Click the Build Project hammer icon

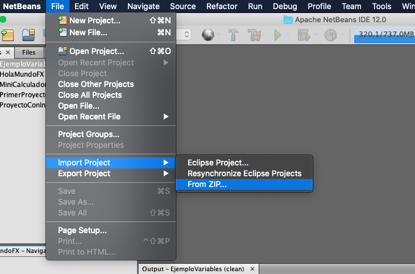[x=233, y=35]
